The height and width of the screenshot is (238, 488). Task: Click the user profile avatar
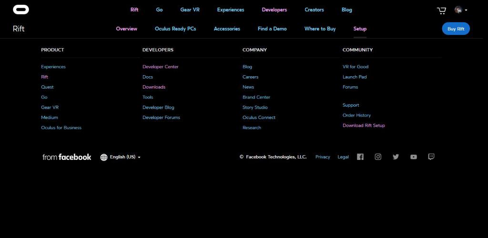[458, 10]
